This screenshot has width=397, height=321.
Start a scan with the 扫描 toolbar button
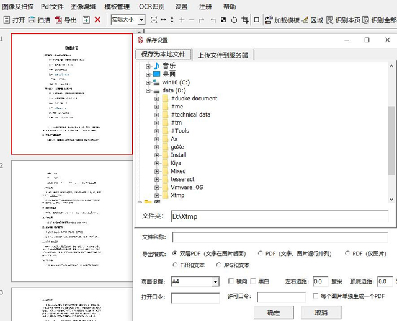coord(39,20)
